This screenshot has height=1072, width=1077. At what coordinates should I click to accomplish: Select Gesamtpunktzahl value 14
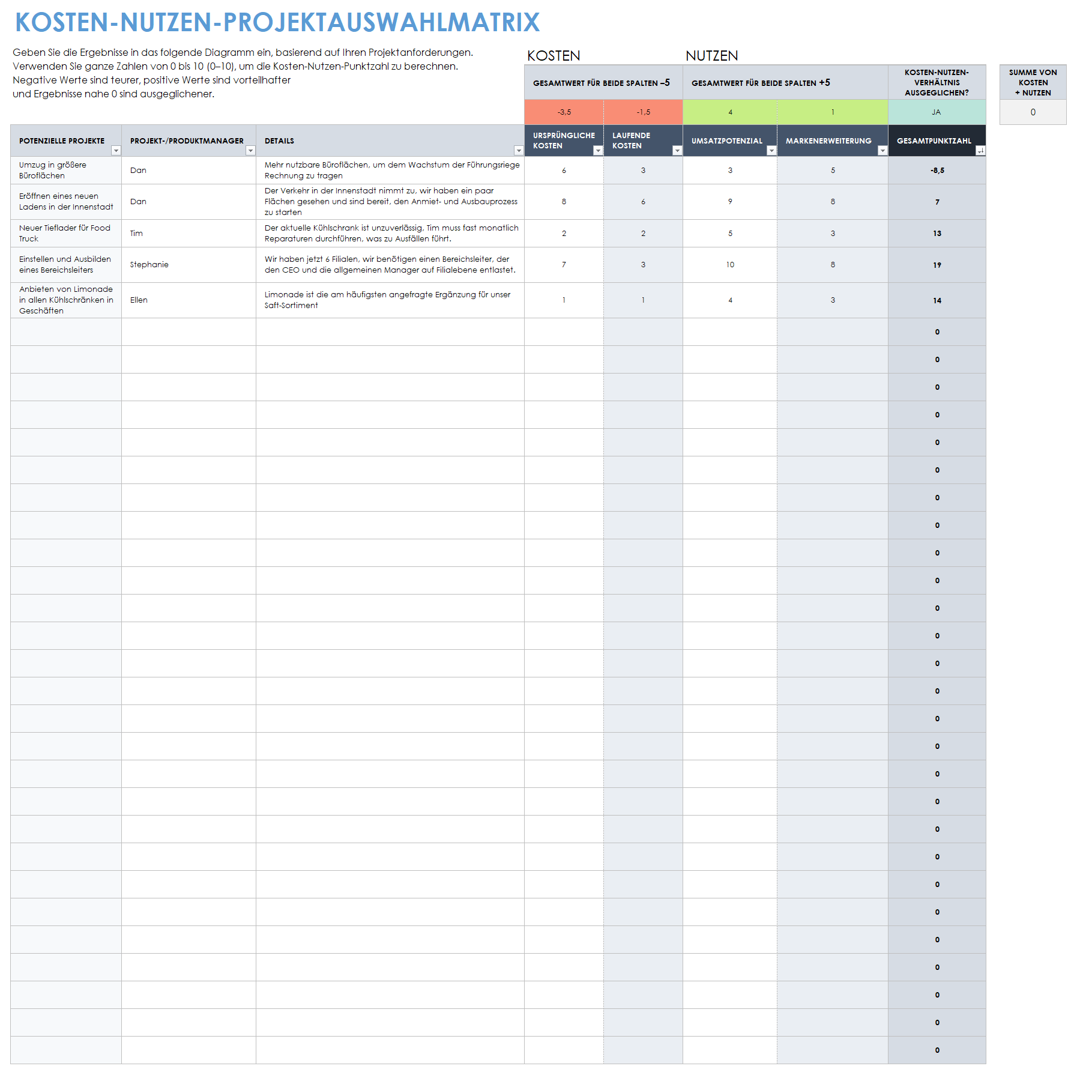[x=937, y=300]
